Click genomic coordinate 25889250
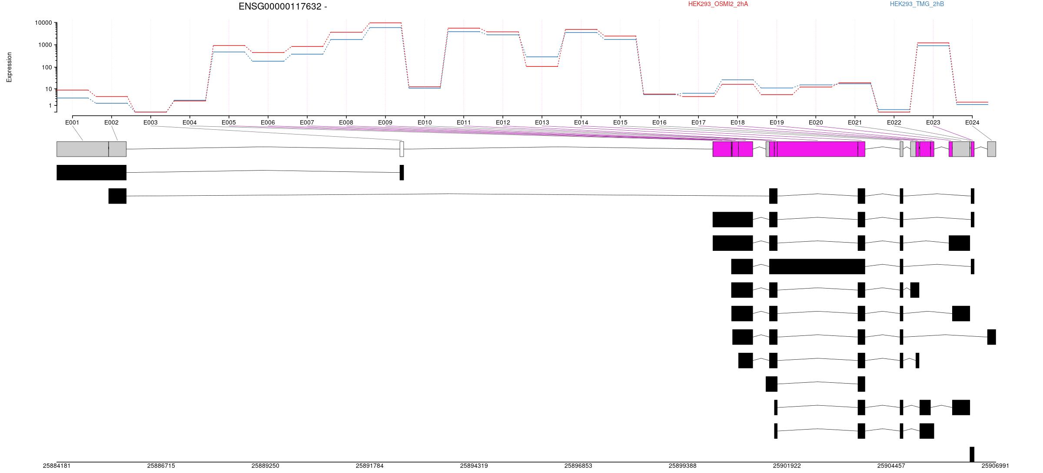 [x=265, y=466]
